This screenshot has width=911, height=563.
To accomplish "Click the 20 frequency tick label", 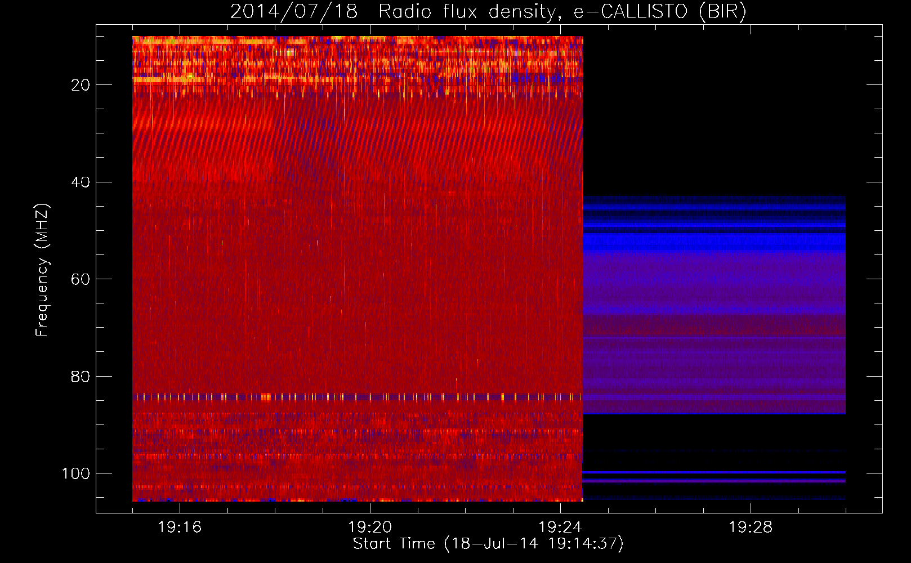I will [81, 85].
